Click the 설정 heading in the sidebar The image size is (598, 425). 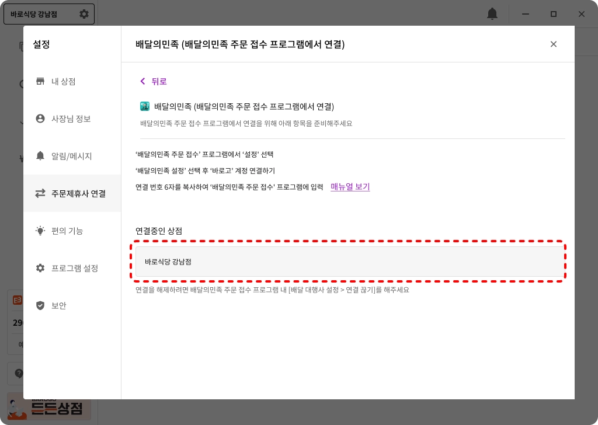click(x=41, y=44)
